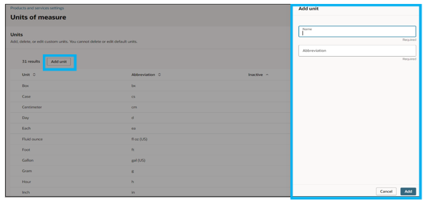Confirm with the Add button
The width and height of the screenshot is (427, 202).
pyautogui.click(x=408, y=191)
